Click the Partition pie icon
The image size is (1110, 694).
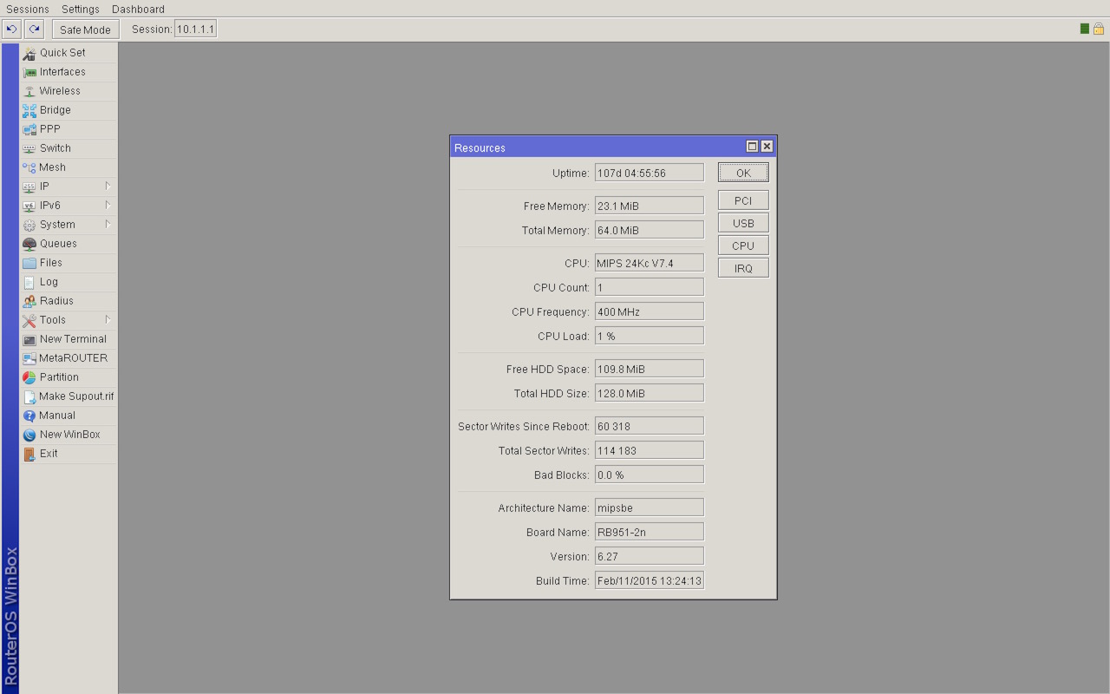tap(29, 377)
